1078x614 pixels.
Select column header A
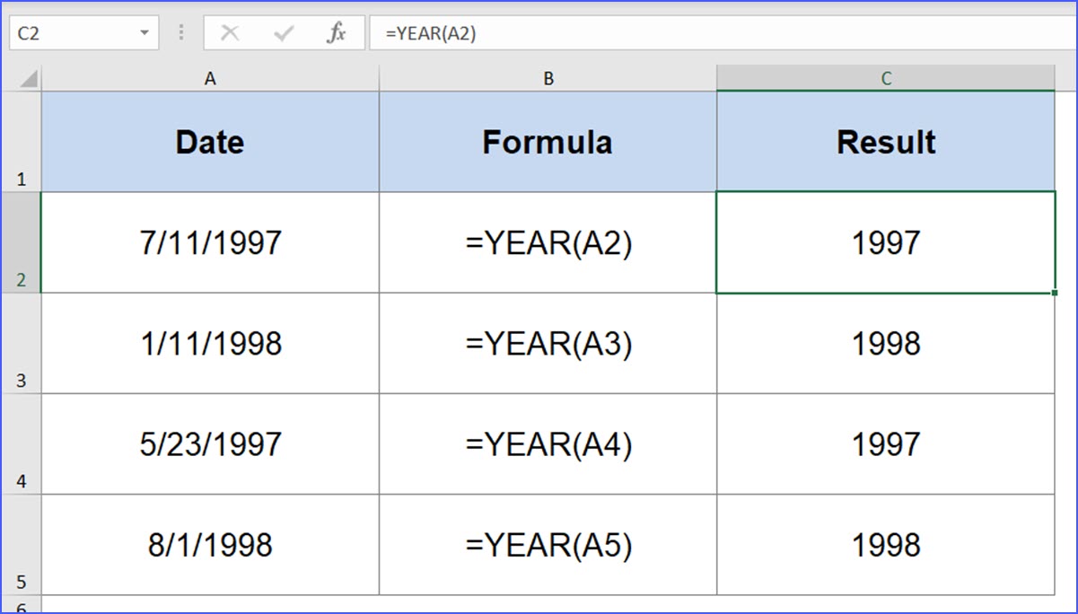pos(209,78)
